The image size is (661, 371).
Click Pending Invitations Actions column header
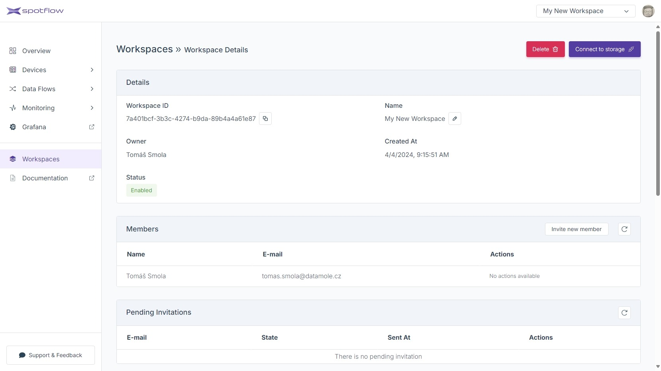pos(541,337)
